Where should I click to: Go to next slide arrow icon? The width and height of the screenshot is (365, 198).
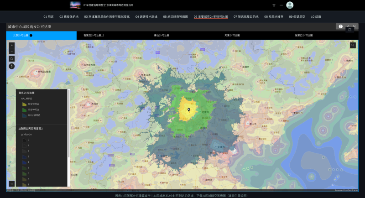(355, 26)
